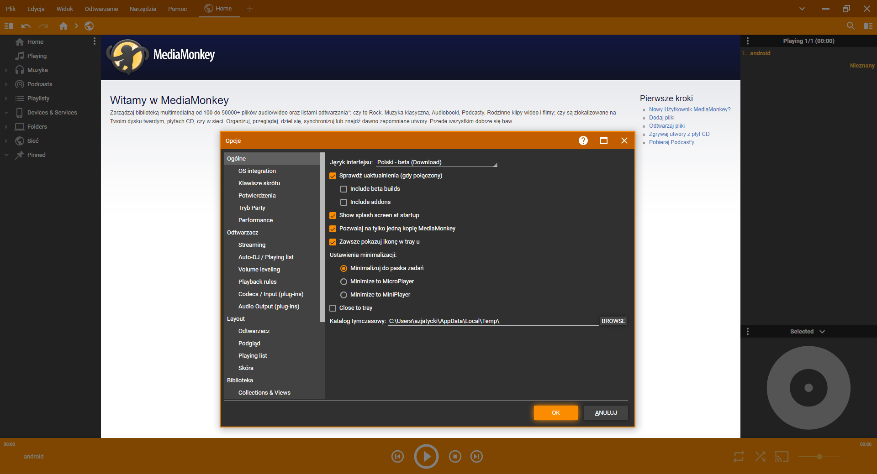Toggle Pozwalaj na tylko jedną kopię MediaMonkey

coord(333,229)
